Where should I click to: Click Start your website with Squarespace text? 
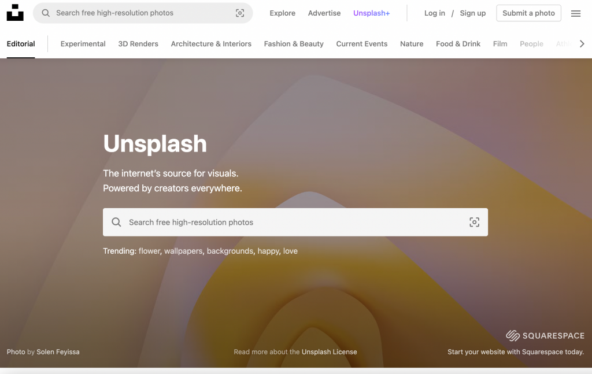pos(516,351)
